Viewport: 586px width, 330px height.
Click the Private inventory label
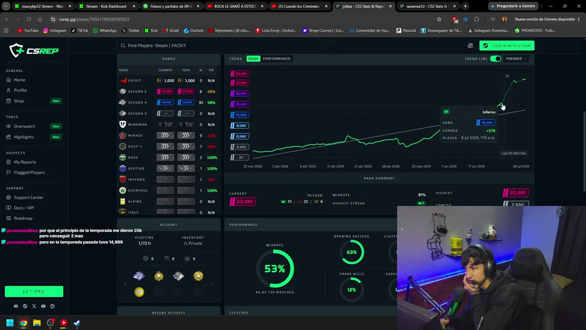point(193,243)
